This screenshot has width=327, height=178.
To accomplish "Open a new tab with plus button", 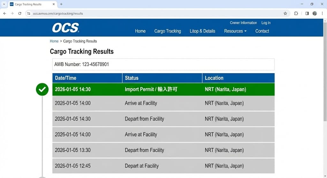I will 61,4.
